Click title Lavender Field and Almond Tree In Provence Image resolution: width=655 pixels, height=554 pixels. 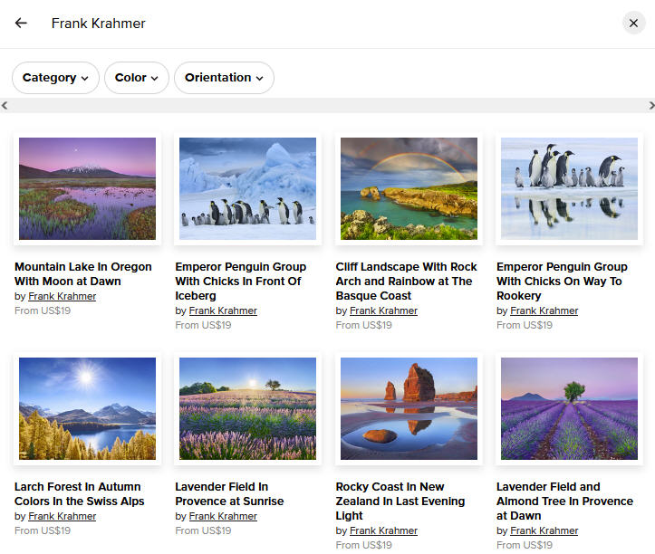coord(564,501)
